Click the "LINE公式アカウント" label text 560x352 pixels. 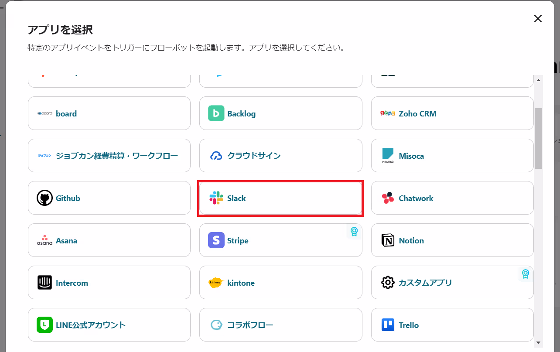click(91, 325)
